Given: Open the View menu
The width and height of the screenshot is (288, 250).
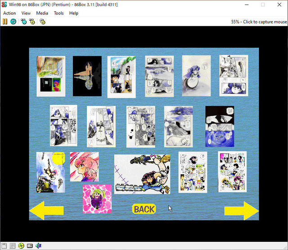Looking at the screenshot, I should pyautogui.click(x=26, y=13).
